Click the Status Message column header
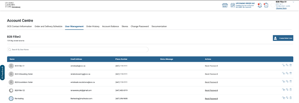299x103 pixels. tap(167, 59)
